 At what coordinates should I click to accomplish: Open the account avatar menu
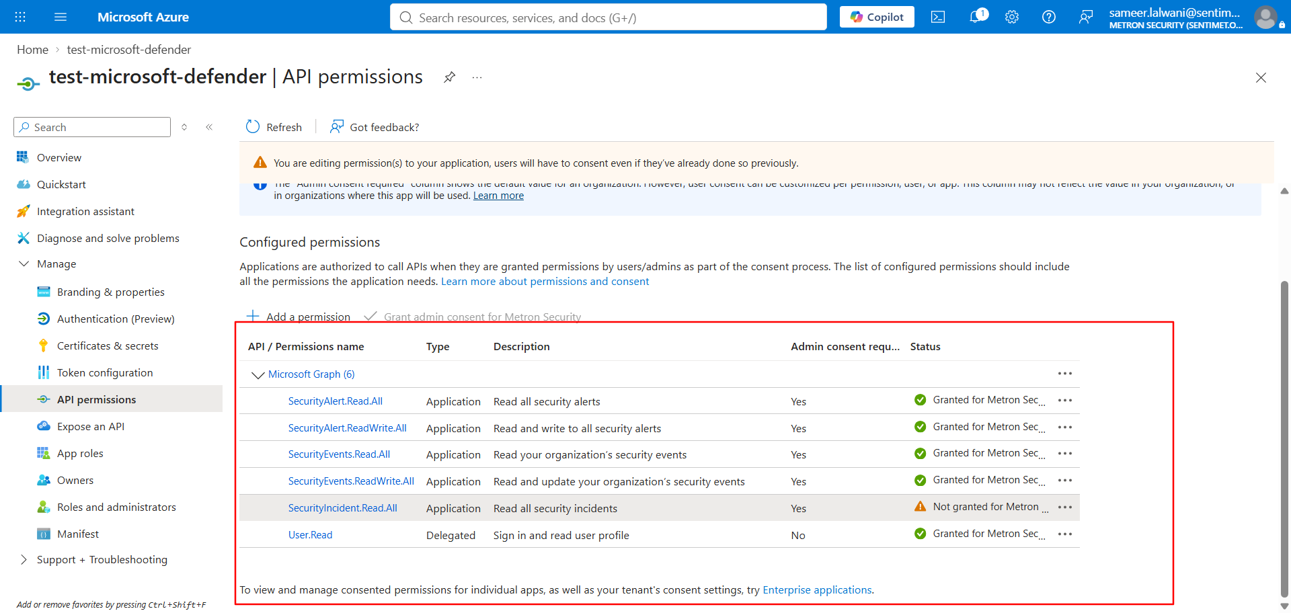point(1265,17)
